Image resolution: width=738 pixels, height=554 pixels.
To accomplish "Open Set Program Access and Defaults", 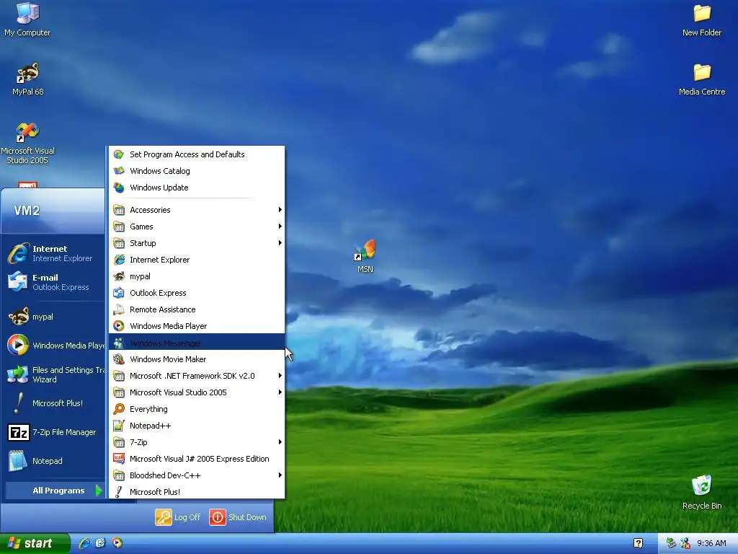I will pyautogui.click(x=197, y=154).
